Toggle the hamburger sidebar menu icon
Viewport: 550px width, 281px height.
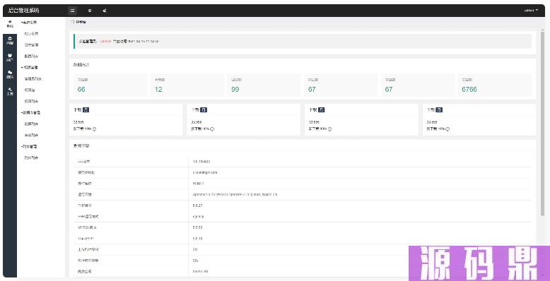[72, 11]
